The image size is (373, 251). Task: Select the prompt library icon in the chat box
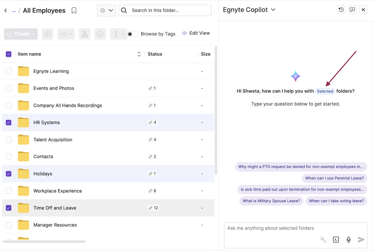336,239
